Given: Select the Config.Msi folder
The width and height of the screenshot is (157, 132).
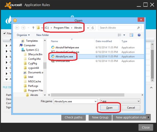Looking at the screenshot, I should [34, 59].
